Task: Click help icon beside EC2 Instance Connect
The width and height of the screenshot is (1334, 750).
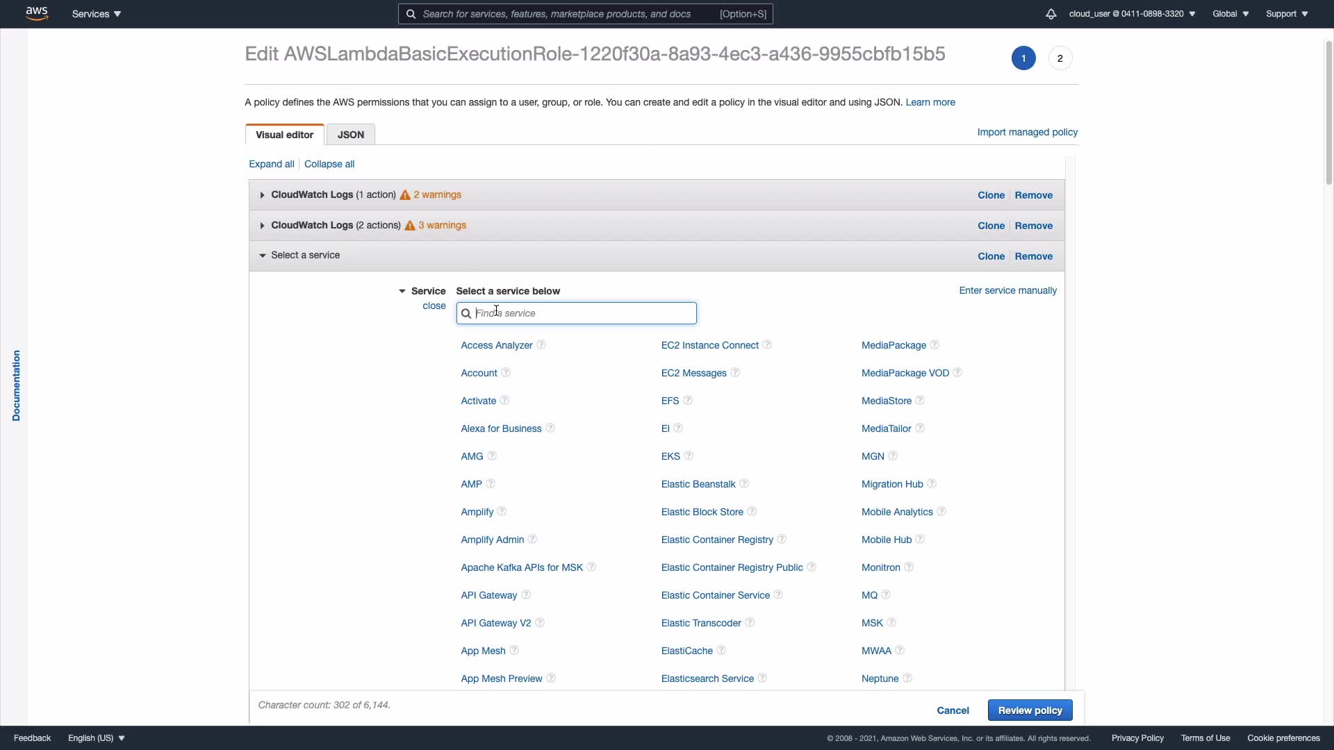Action: click(767, 345)
